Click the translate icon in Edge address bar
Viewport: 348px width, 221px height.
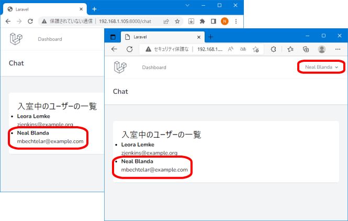click(x=243, y=49)
